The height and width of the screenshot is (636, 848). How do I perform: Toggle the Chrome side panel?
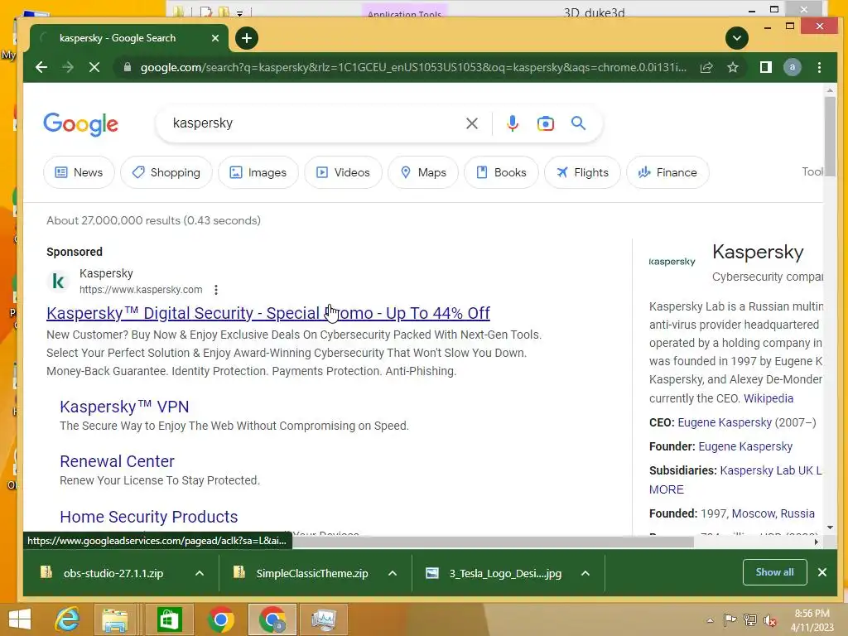click(x=765, y=67)
